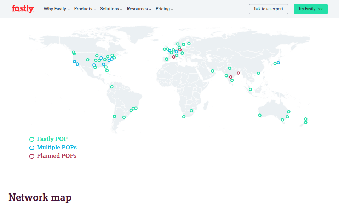Viewport: 339px width, 209px height.
Task: Select the POP marker in Colombia
Action: pyautogui.click(x=112, y=87)
